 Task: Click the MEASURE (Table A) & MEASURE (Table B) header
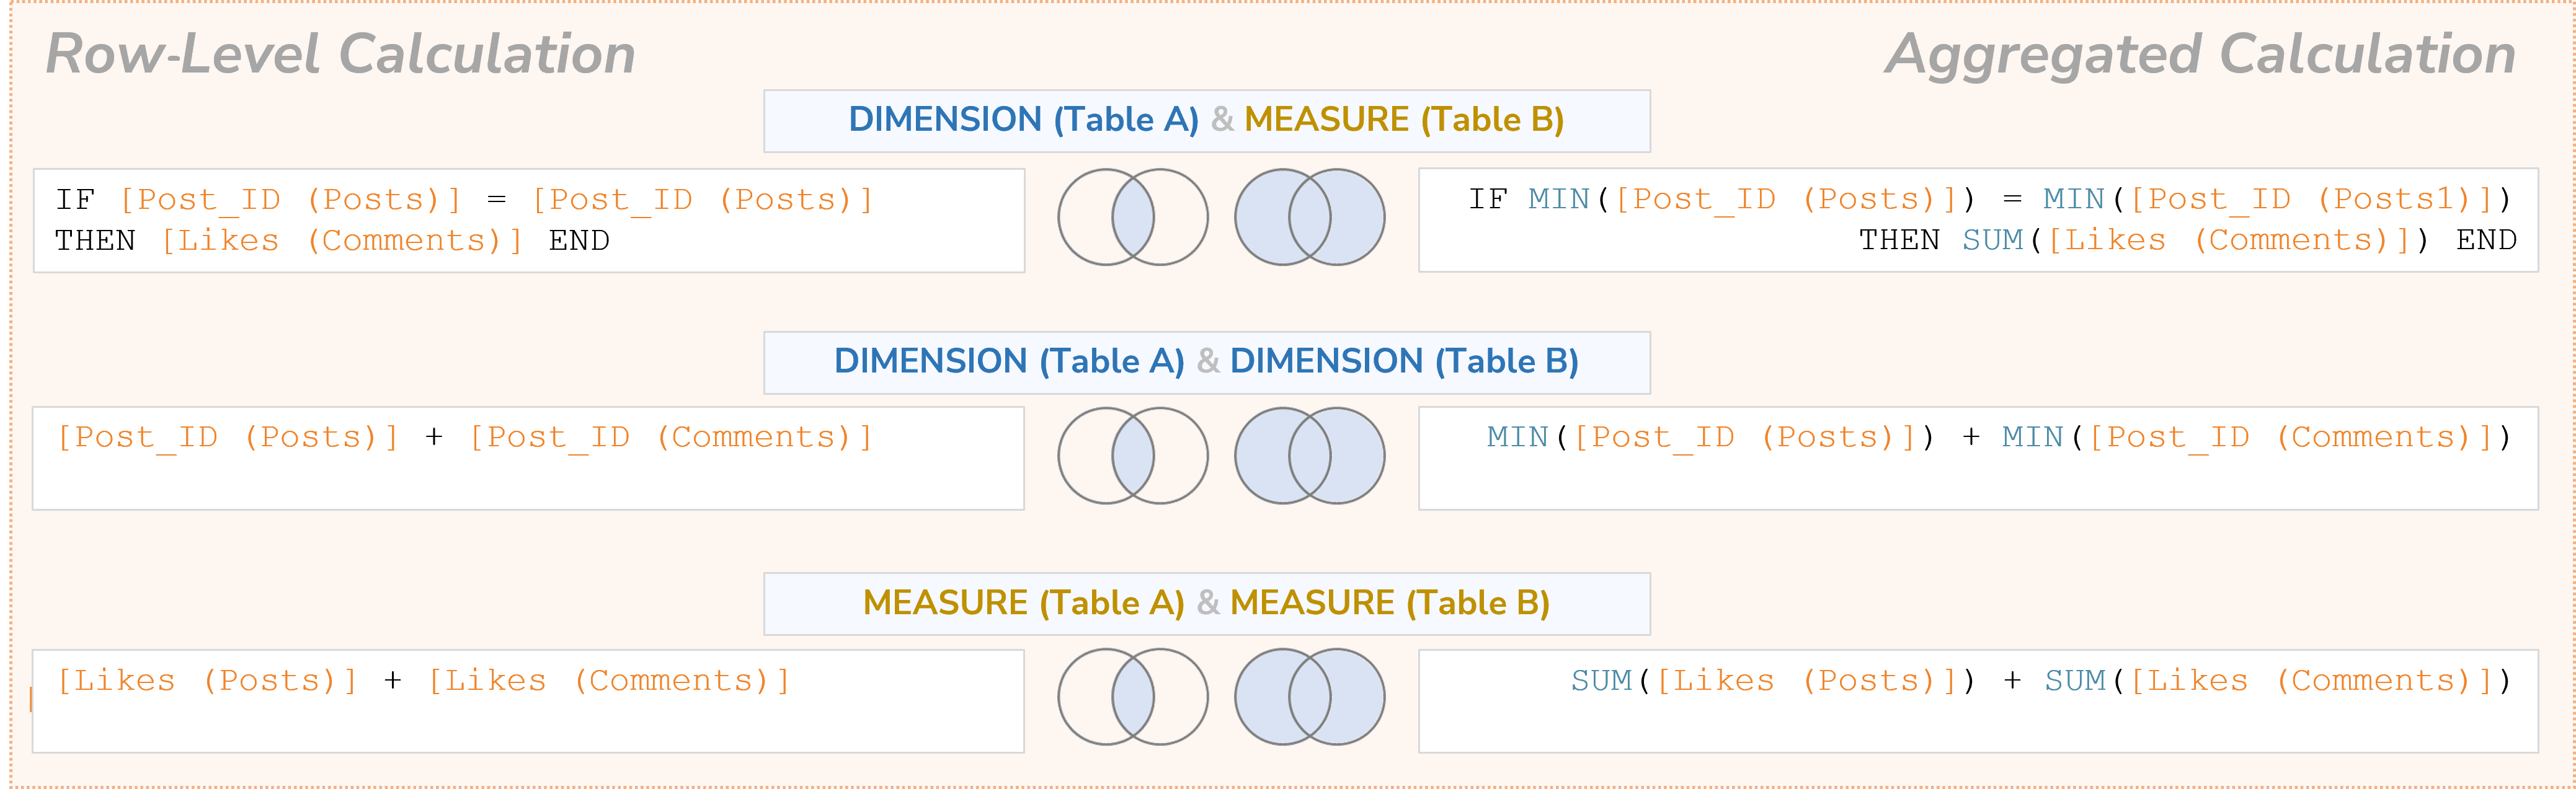1207,604
